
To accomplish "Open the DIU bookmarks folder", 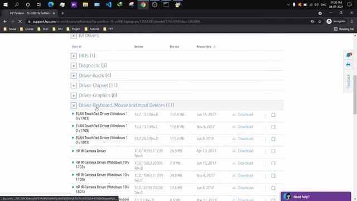I will point(57,29).
